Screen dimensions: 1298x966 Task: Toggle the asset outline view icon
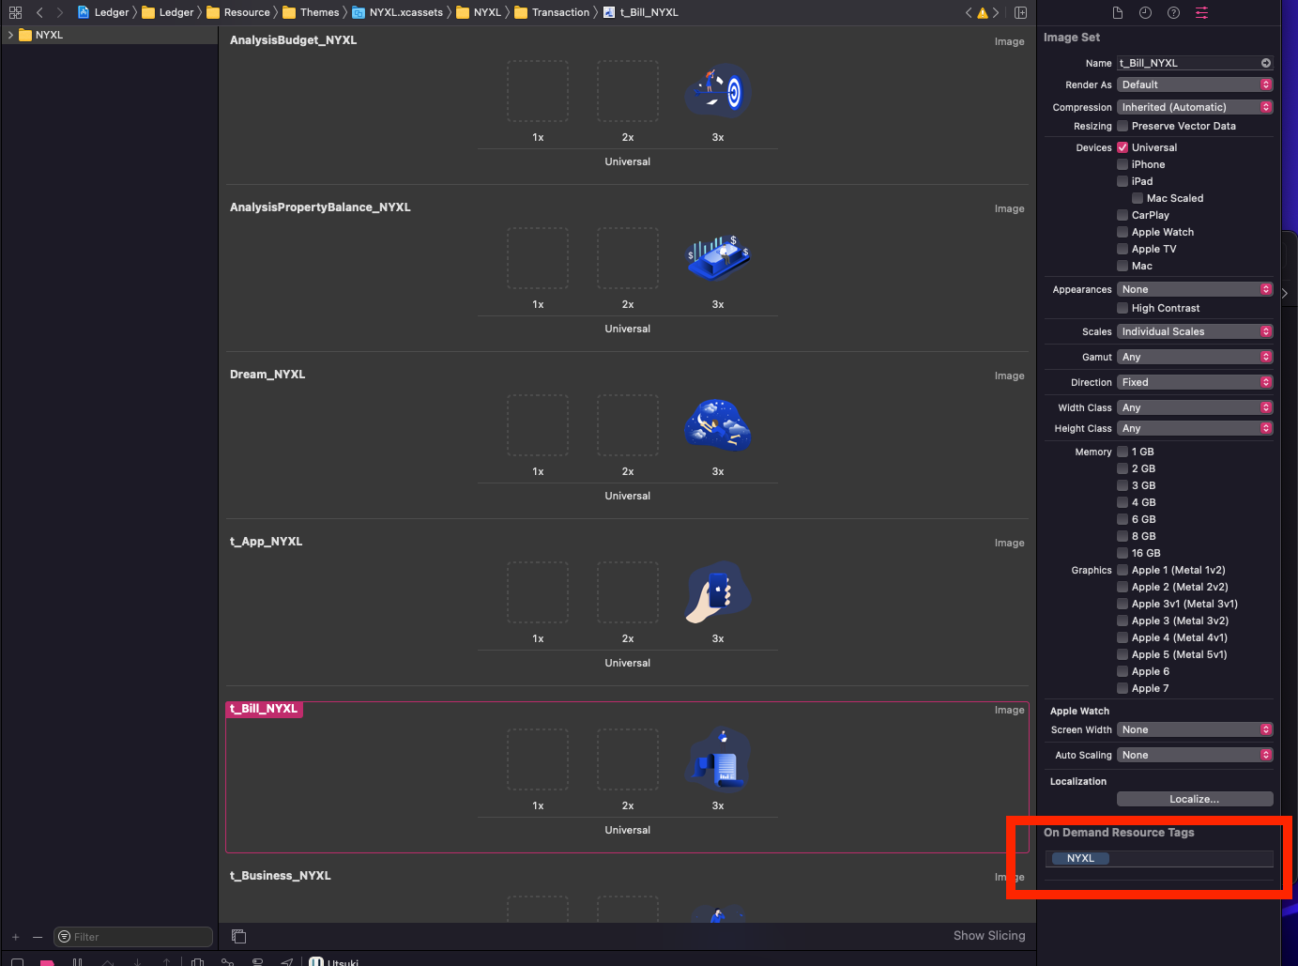click(238, 936)
